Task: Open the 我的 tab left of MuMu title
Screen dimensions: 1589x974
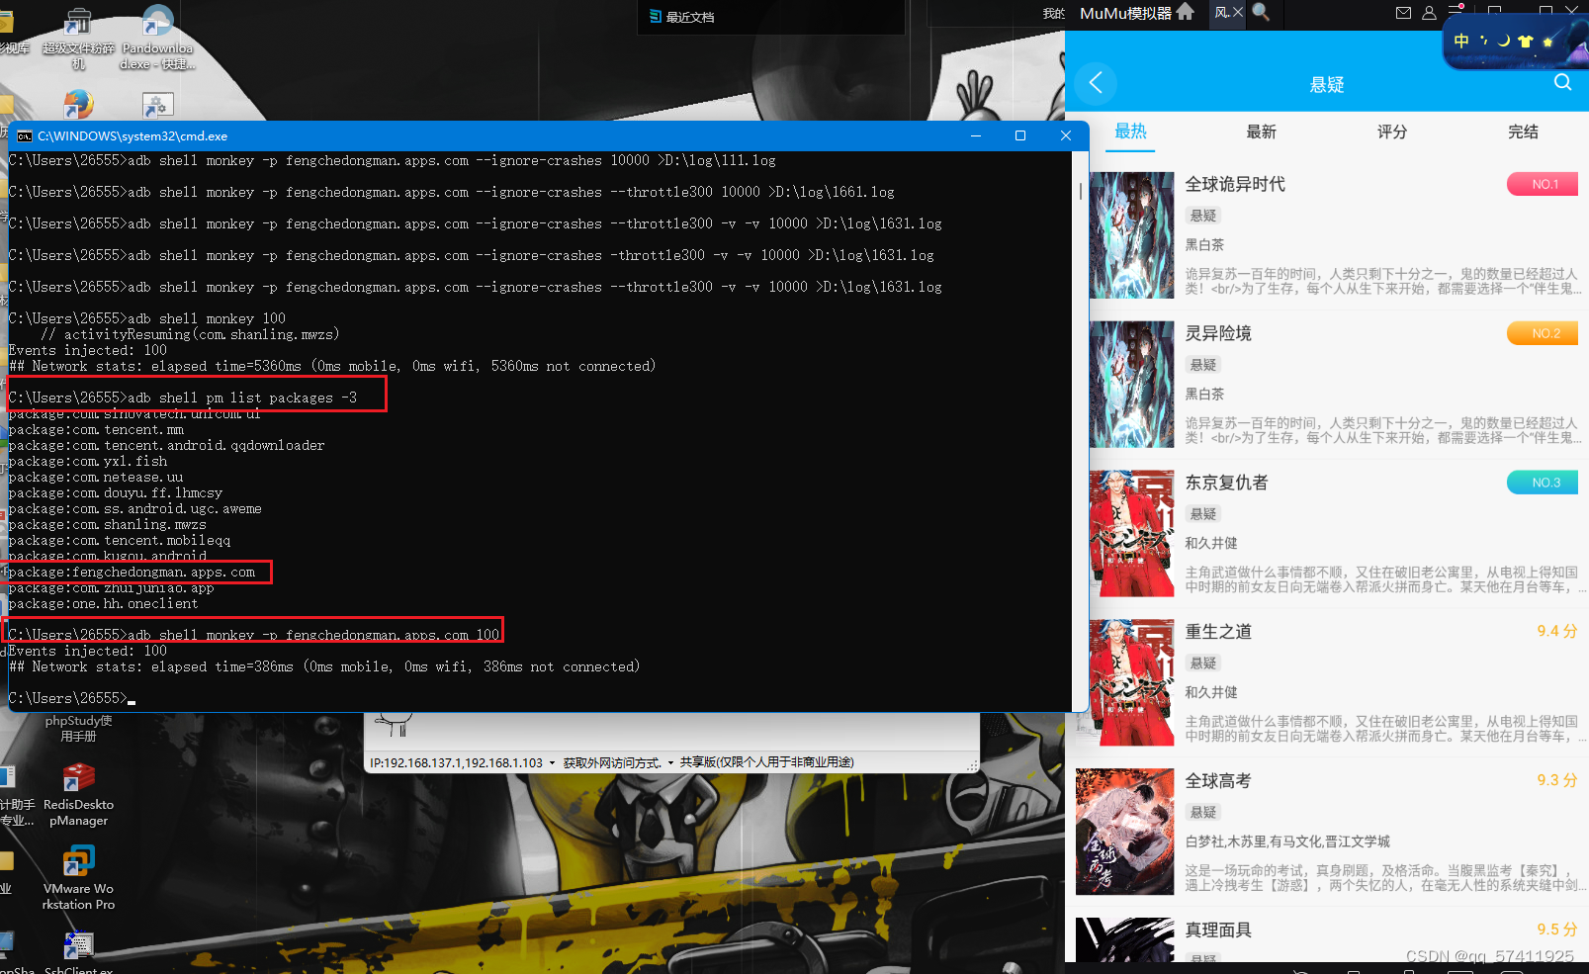Action: click(1053, 13)
